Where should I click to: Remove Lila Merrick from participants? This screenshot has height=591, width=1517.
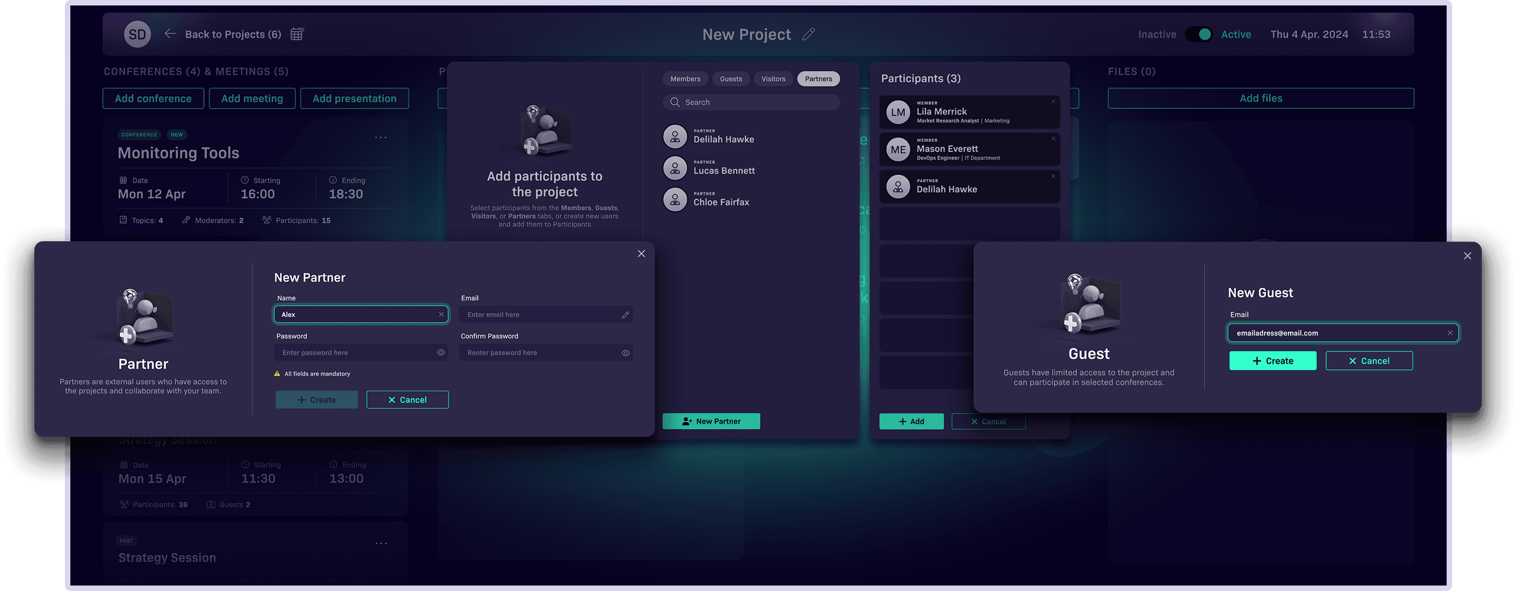(1053, 102)
